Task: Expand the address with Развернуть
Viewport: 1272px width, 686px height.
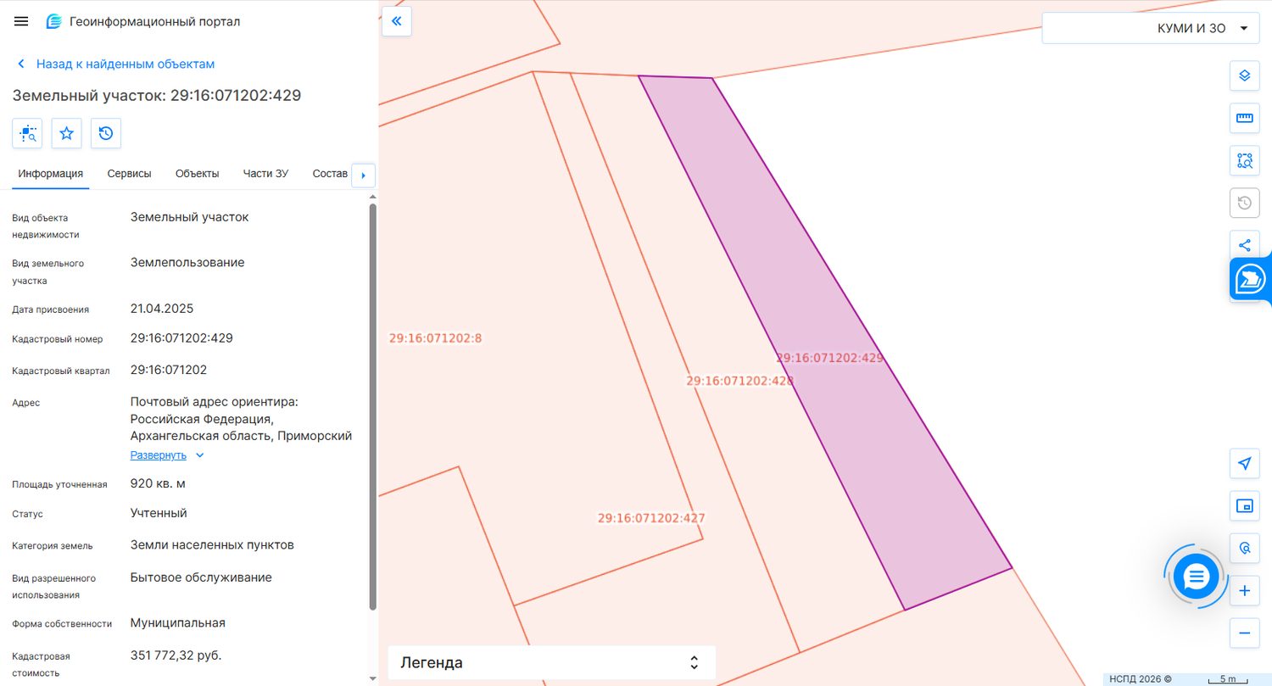Action: 167,455
